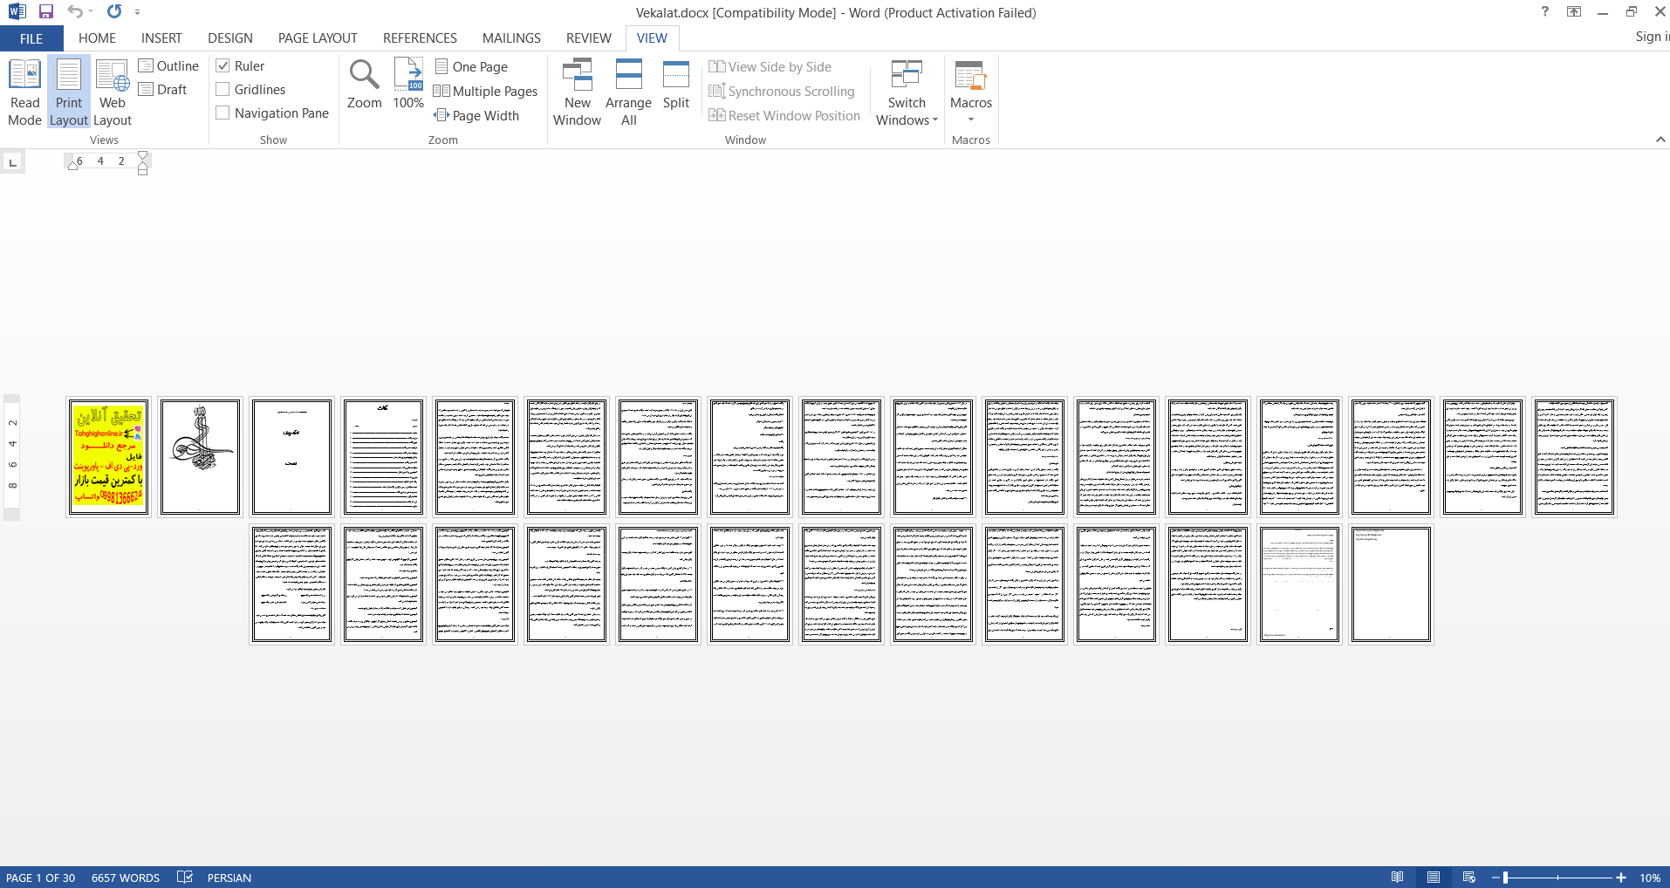Click Reset Window Position
This screenshot has height=888, width=1670.
click(x=784, y=116)
